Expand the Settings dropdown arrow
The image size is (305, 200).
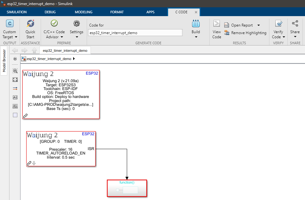pos(76,37)
